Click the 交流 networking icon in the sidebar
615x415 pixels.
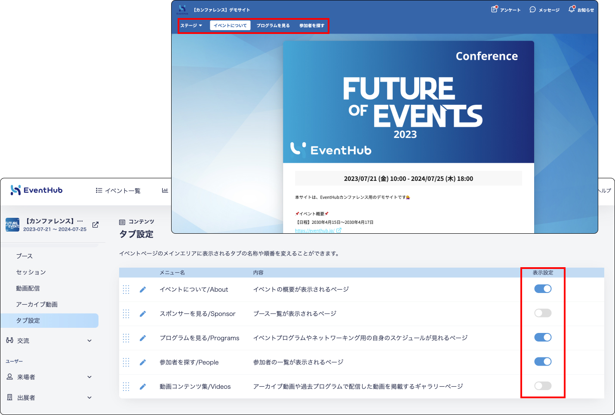pos(9,340)
